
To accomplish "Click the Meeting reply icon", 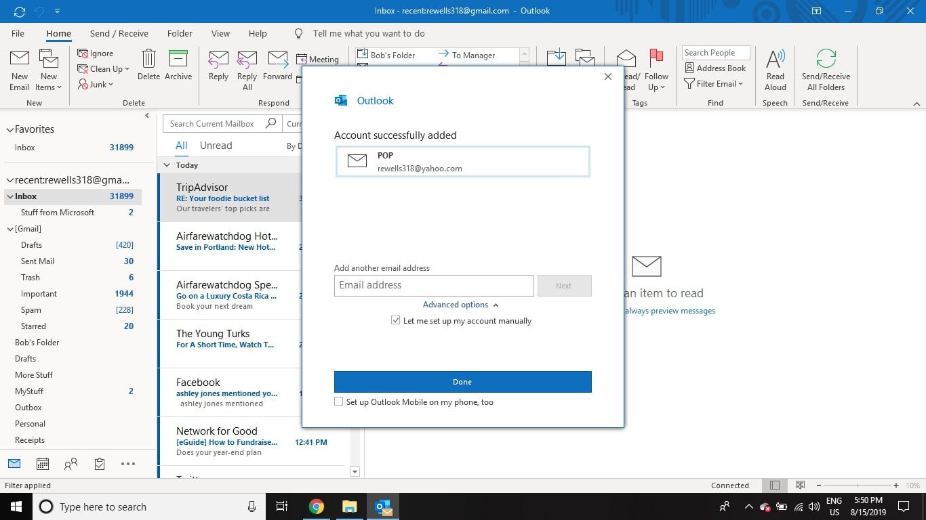I will click(302, 59).
